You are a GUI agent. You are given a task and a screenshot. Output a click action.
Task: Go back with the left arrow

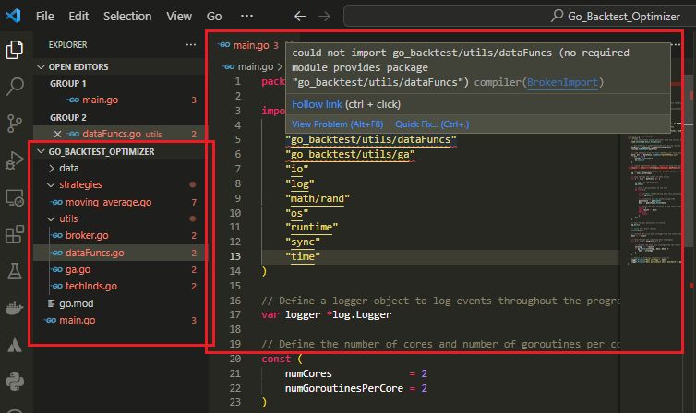[301, 17]
